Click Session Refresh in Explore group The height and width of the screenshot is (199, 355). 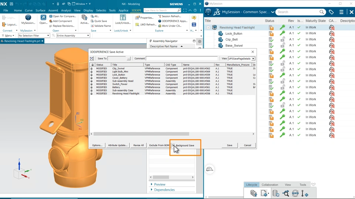(x=170, y=16)
